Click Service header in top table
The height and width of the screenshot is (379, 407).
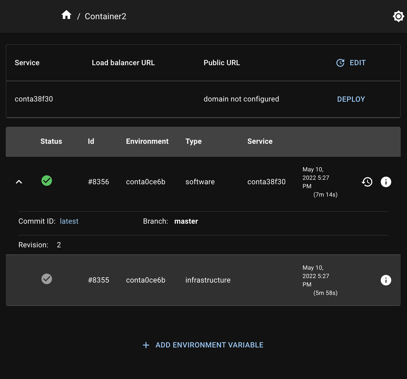(27, 63)
